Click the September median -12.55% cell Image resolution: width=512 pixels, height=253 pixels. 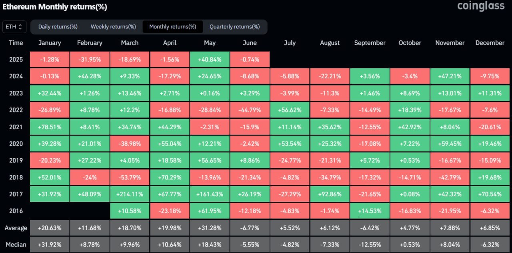(370, 245)
